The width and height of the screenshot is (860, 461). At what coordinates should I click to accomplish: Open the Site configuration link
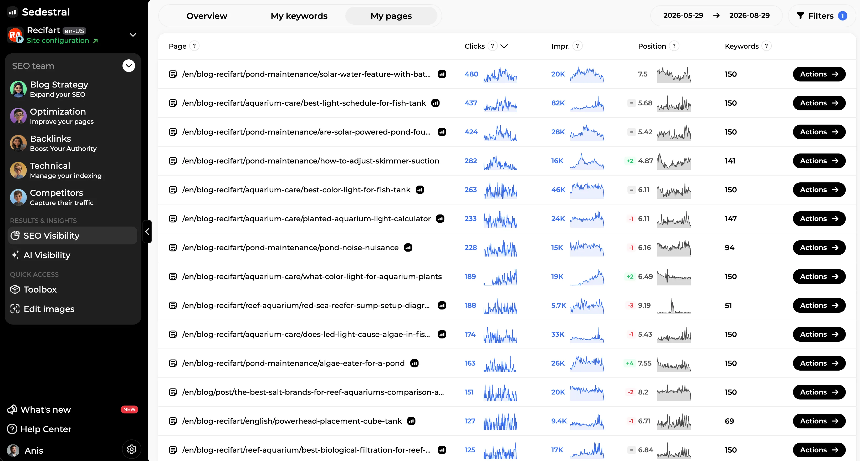62,41
